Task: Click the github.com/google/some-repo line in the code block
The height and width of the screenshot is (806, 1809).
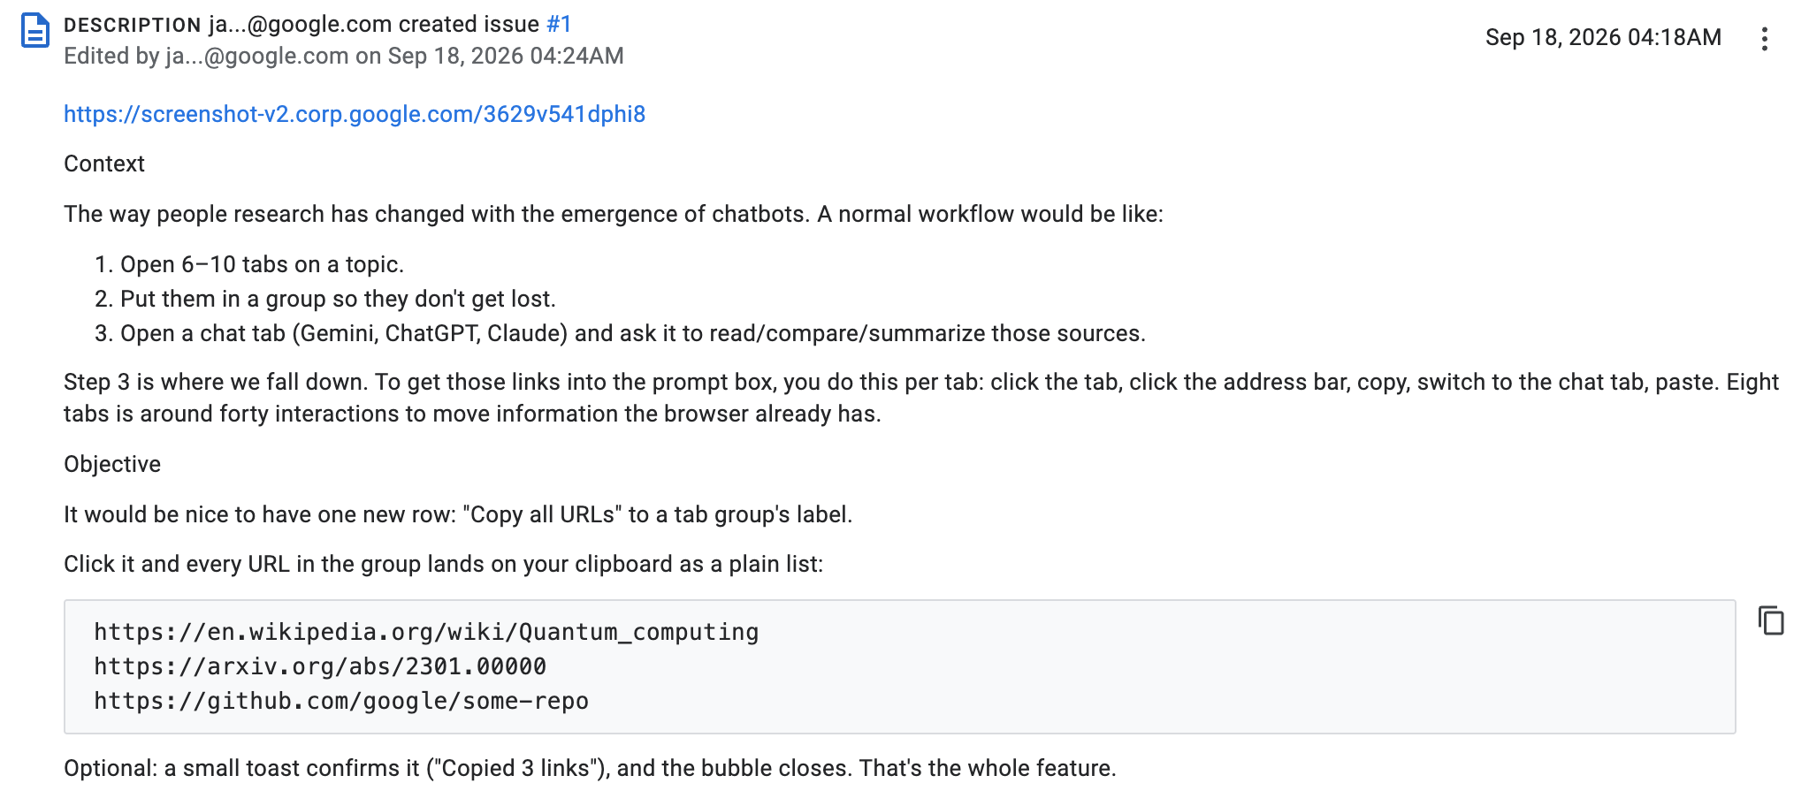Action: tap(341, 701)
